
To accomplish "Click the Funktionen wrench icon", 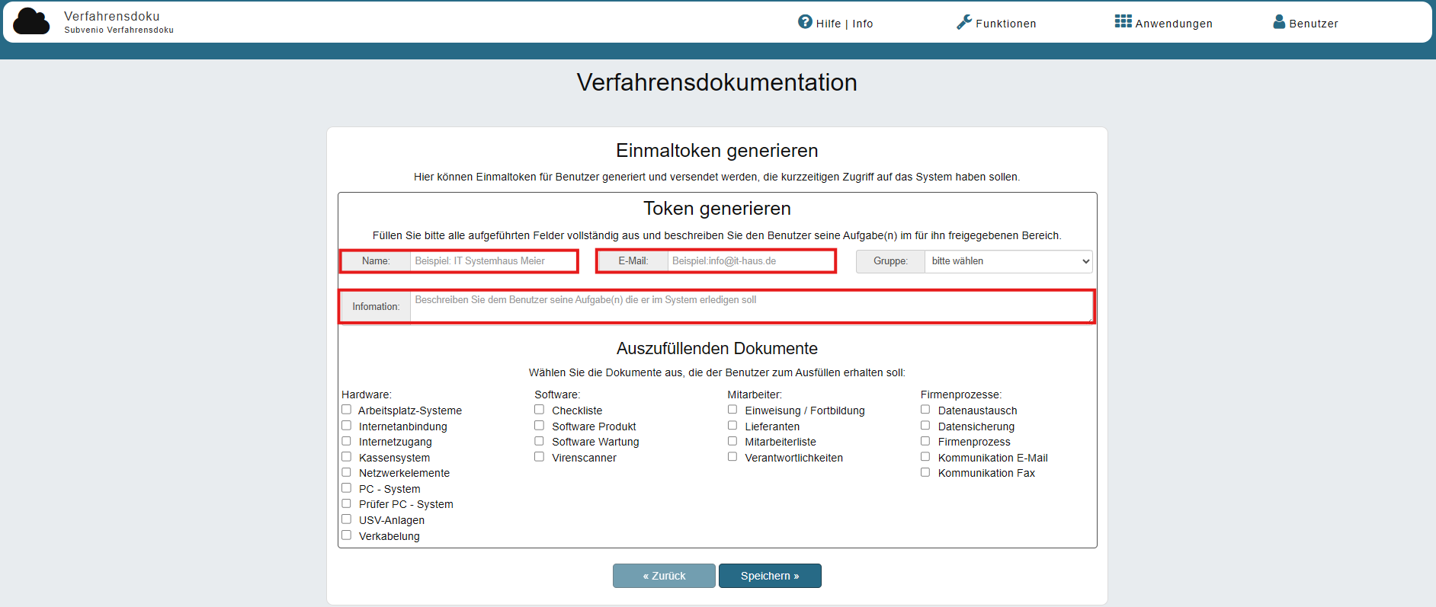I will click(x=964, y=22).
